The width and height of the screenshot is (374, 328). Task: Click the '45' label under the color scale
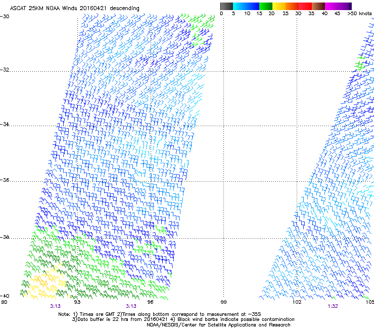[x=337, y=14]
